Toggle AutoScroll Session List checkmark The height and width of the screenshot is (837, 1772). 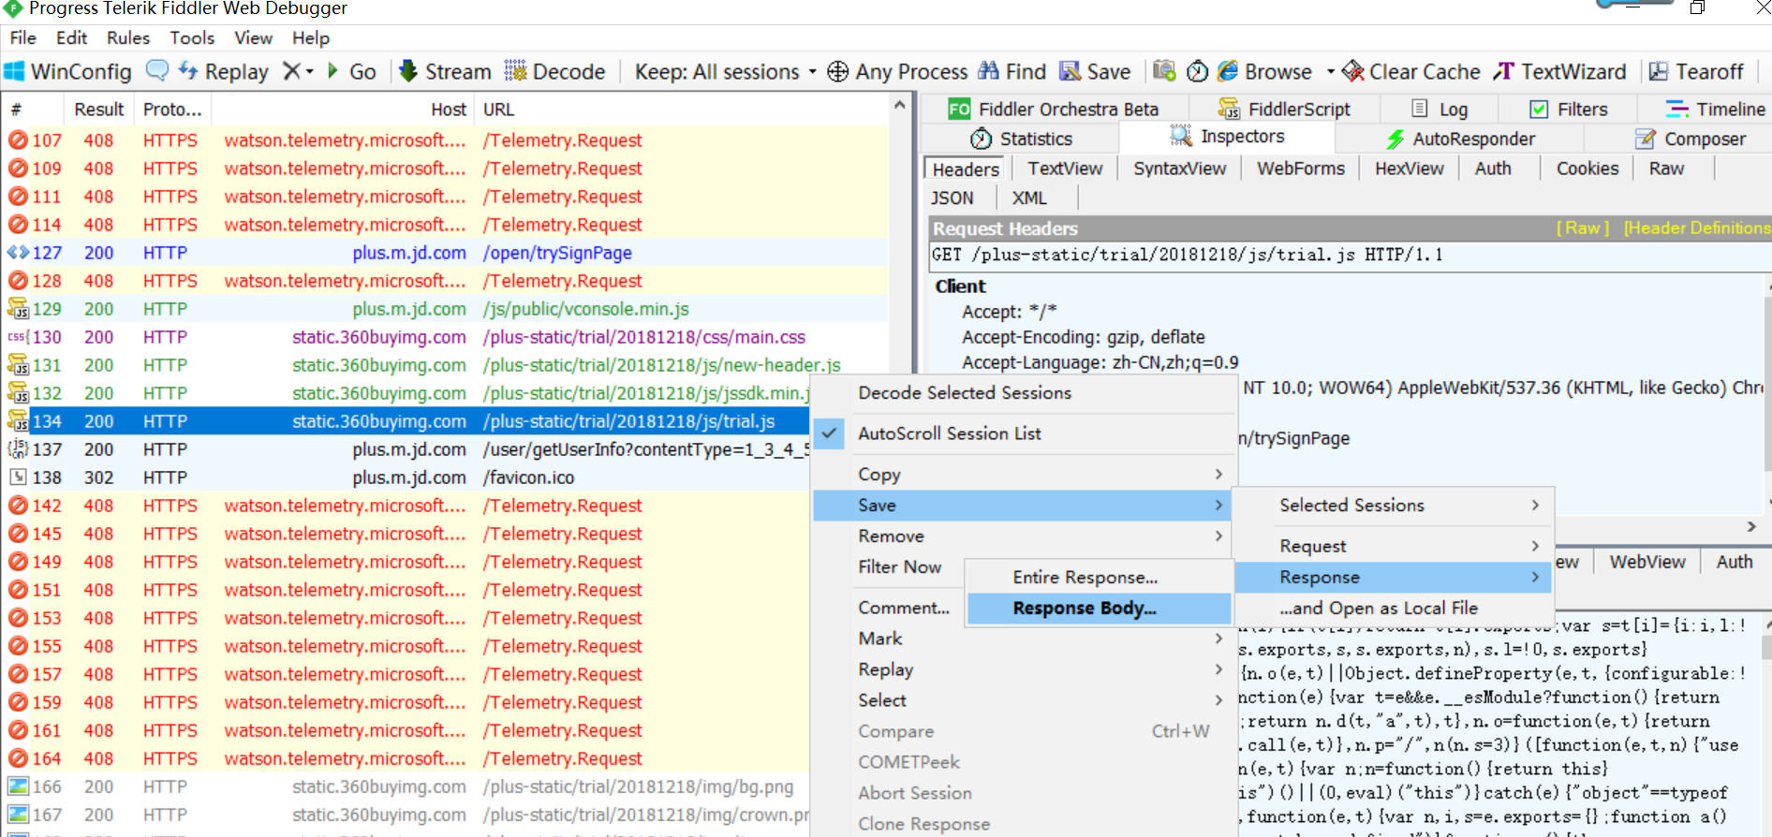829,433
